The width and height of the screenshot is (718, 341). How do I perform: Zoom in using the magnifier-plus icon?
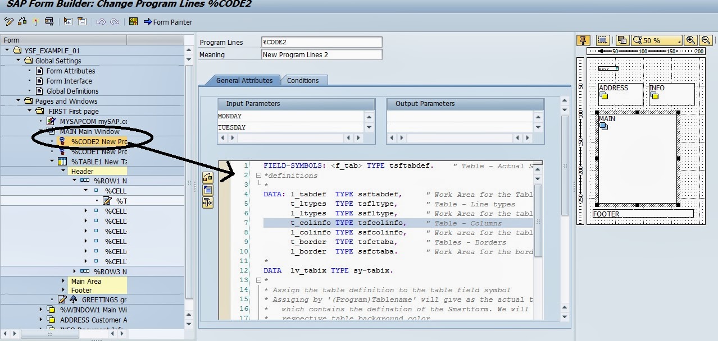coord(690,40)
